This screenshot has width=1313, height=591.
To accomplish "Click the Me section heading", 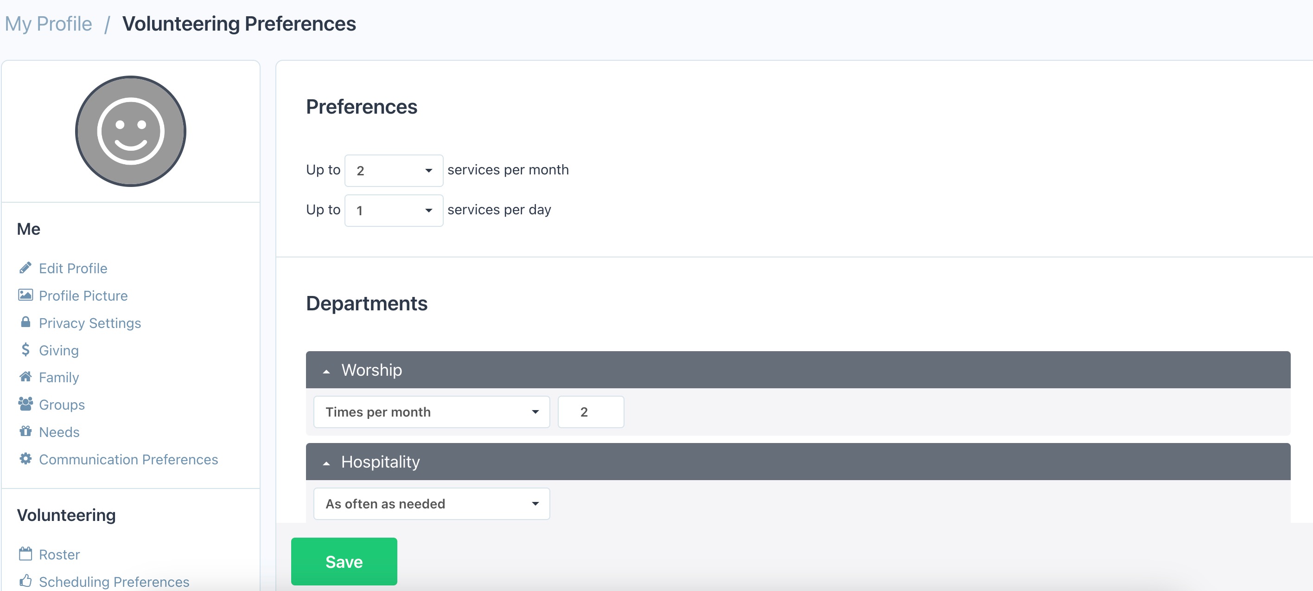I will (29, 229).
